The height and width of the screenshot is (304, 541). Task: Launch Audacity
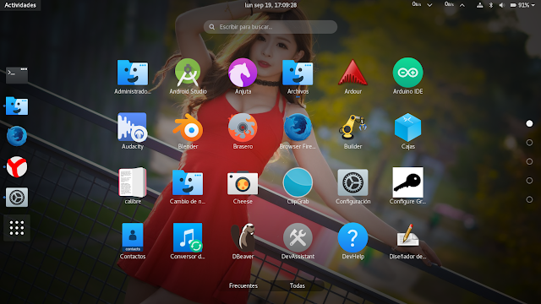(x=133, y=132)
